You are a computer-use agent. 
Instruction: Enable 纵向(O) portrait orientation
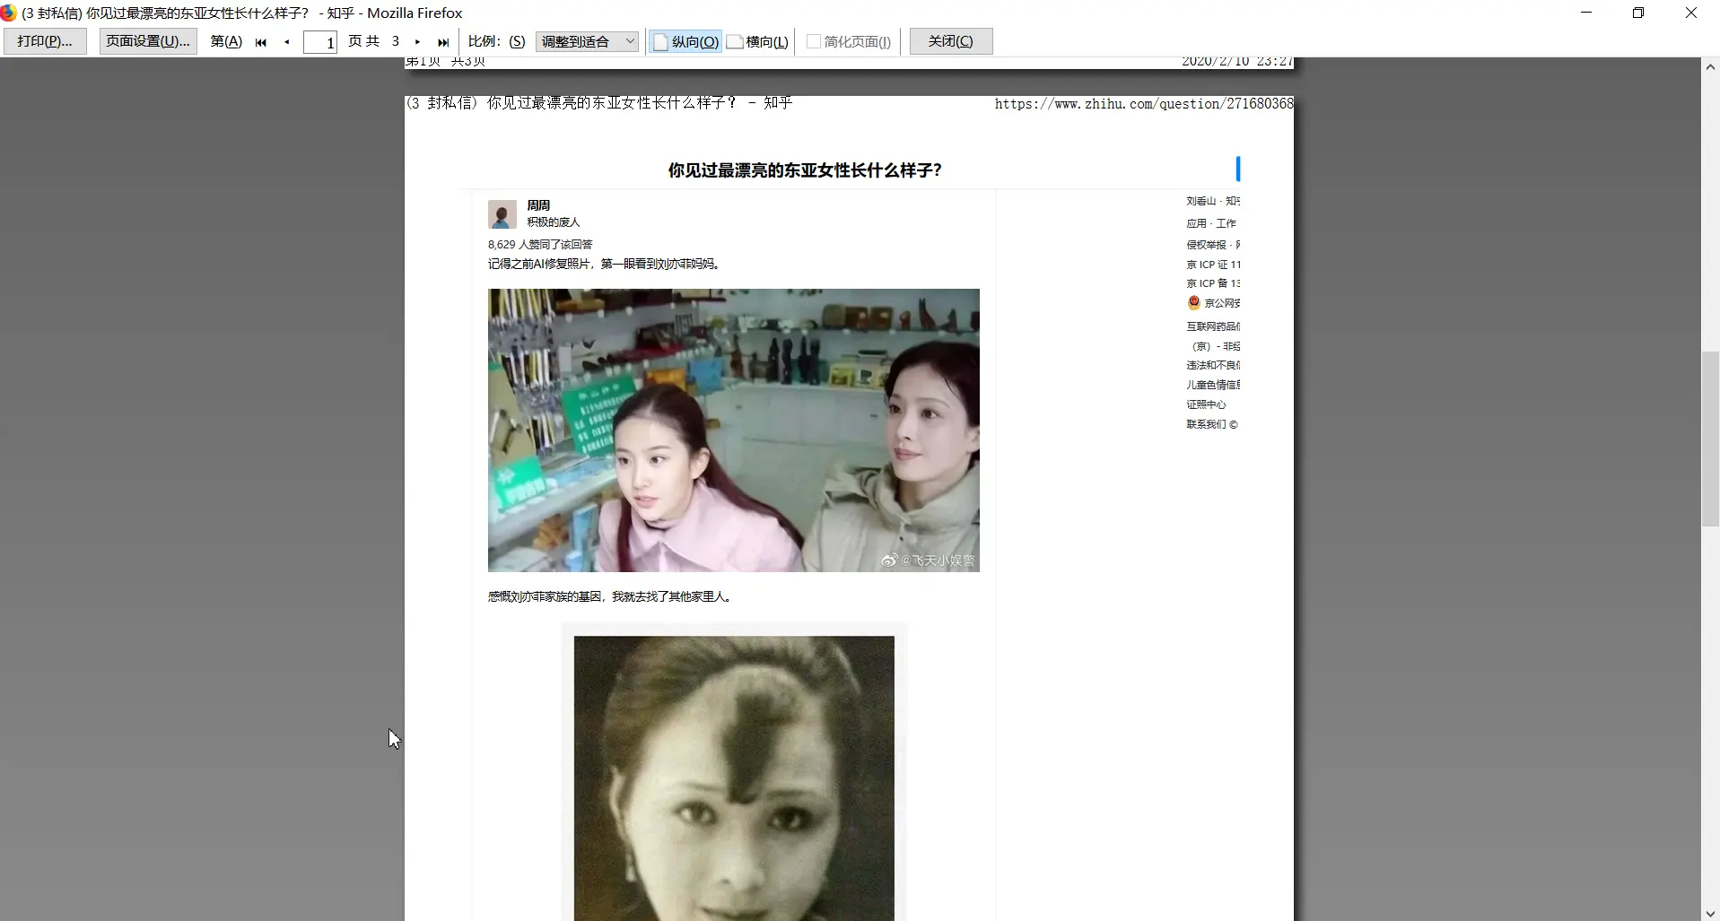click(x=691, y=41)
